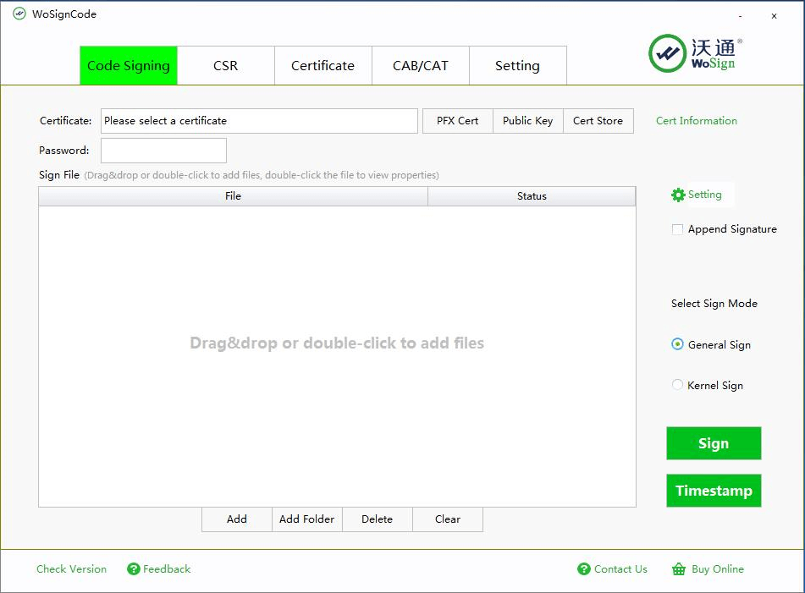Click the Contact Us help icon
This screenshot has height=593, width=805.
pos(584,569)
